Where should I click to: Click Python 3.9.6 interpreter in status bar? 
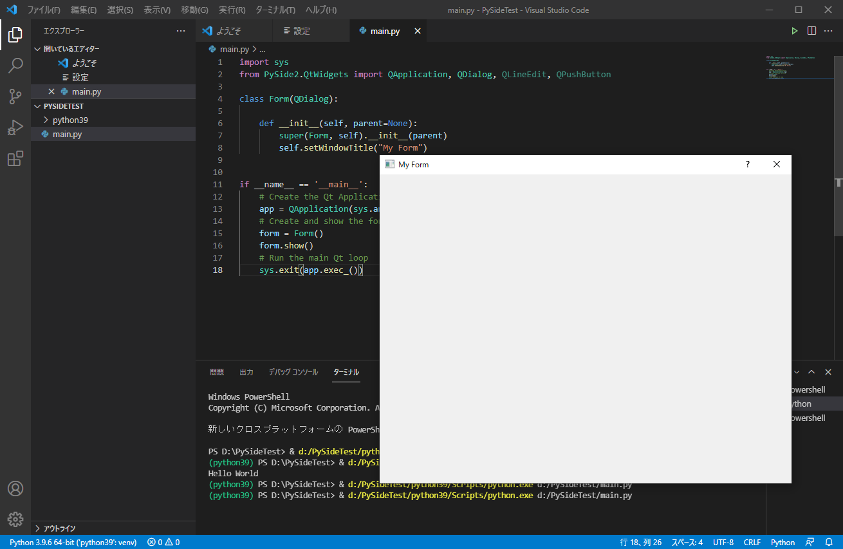[73, 542]
